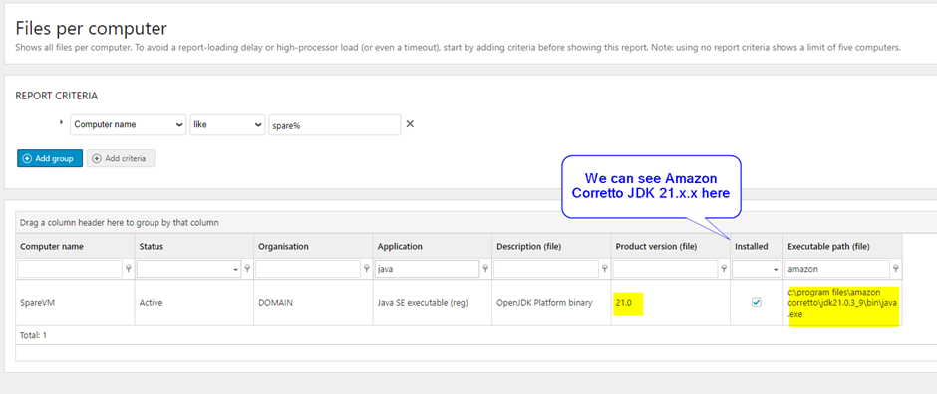Open Product version filter options icon
937x394 pixels.
click(x=725, y=270)
